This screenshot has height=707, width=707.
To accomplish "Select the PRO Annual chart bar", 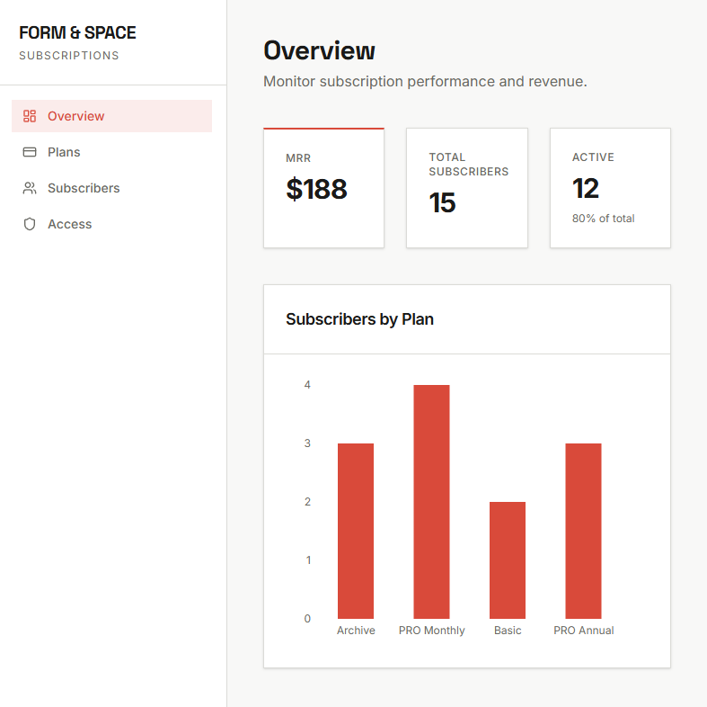I will tap(583, 531).
